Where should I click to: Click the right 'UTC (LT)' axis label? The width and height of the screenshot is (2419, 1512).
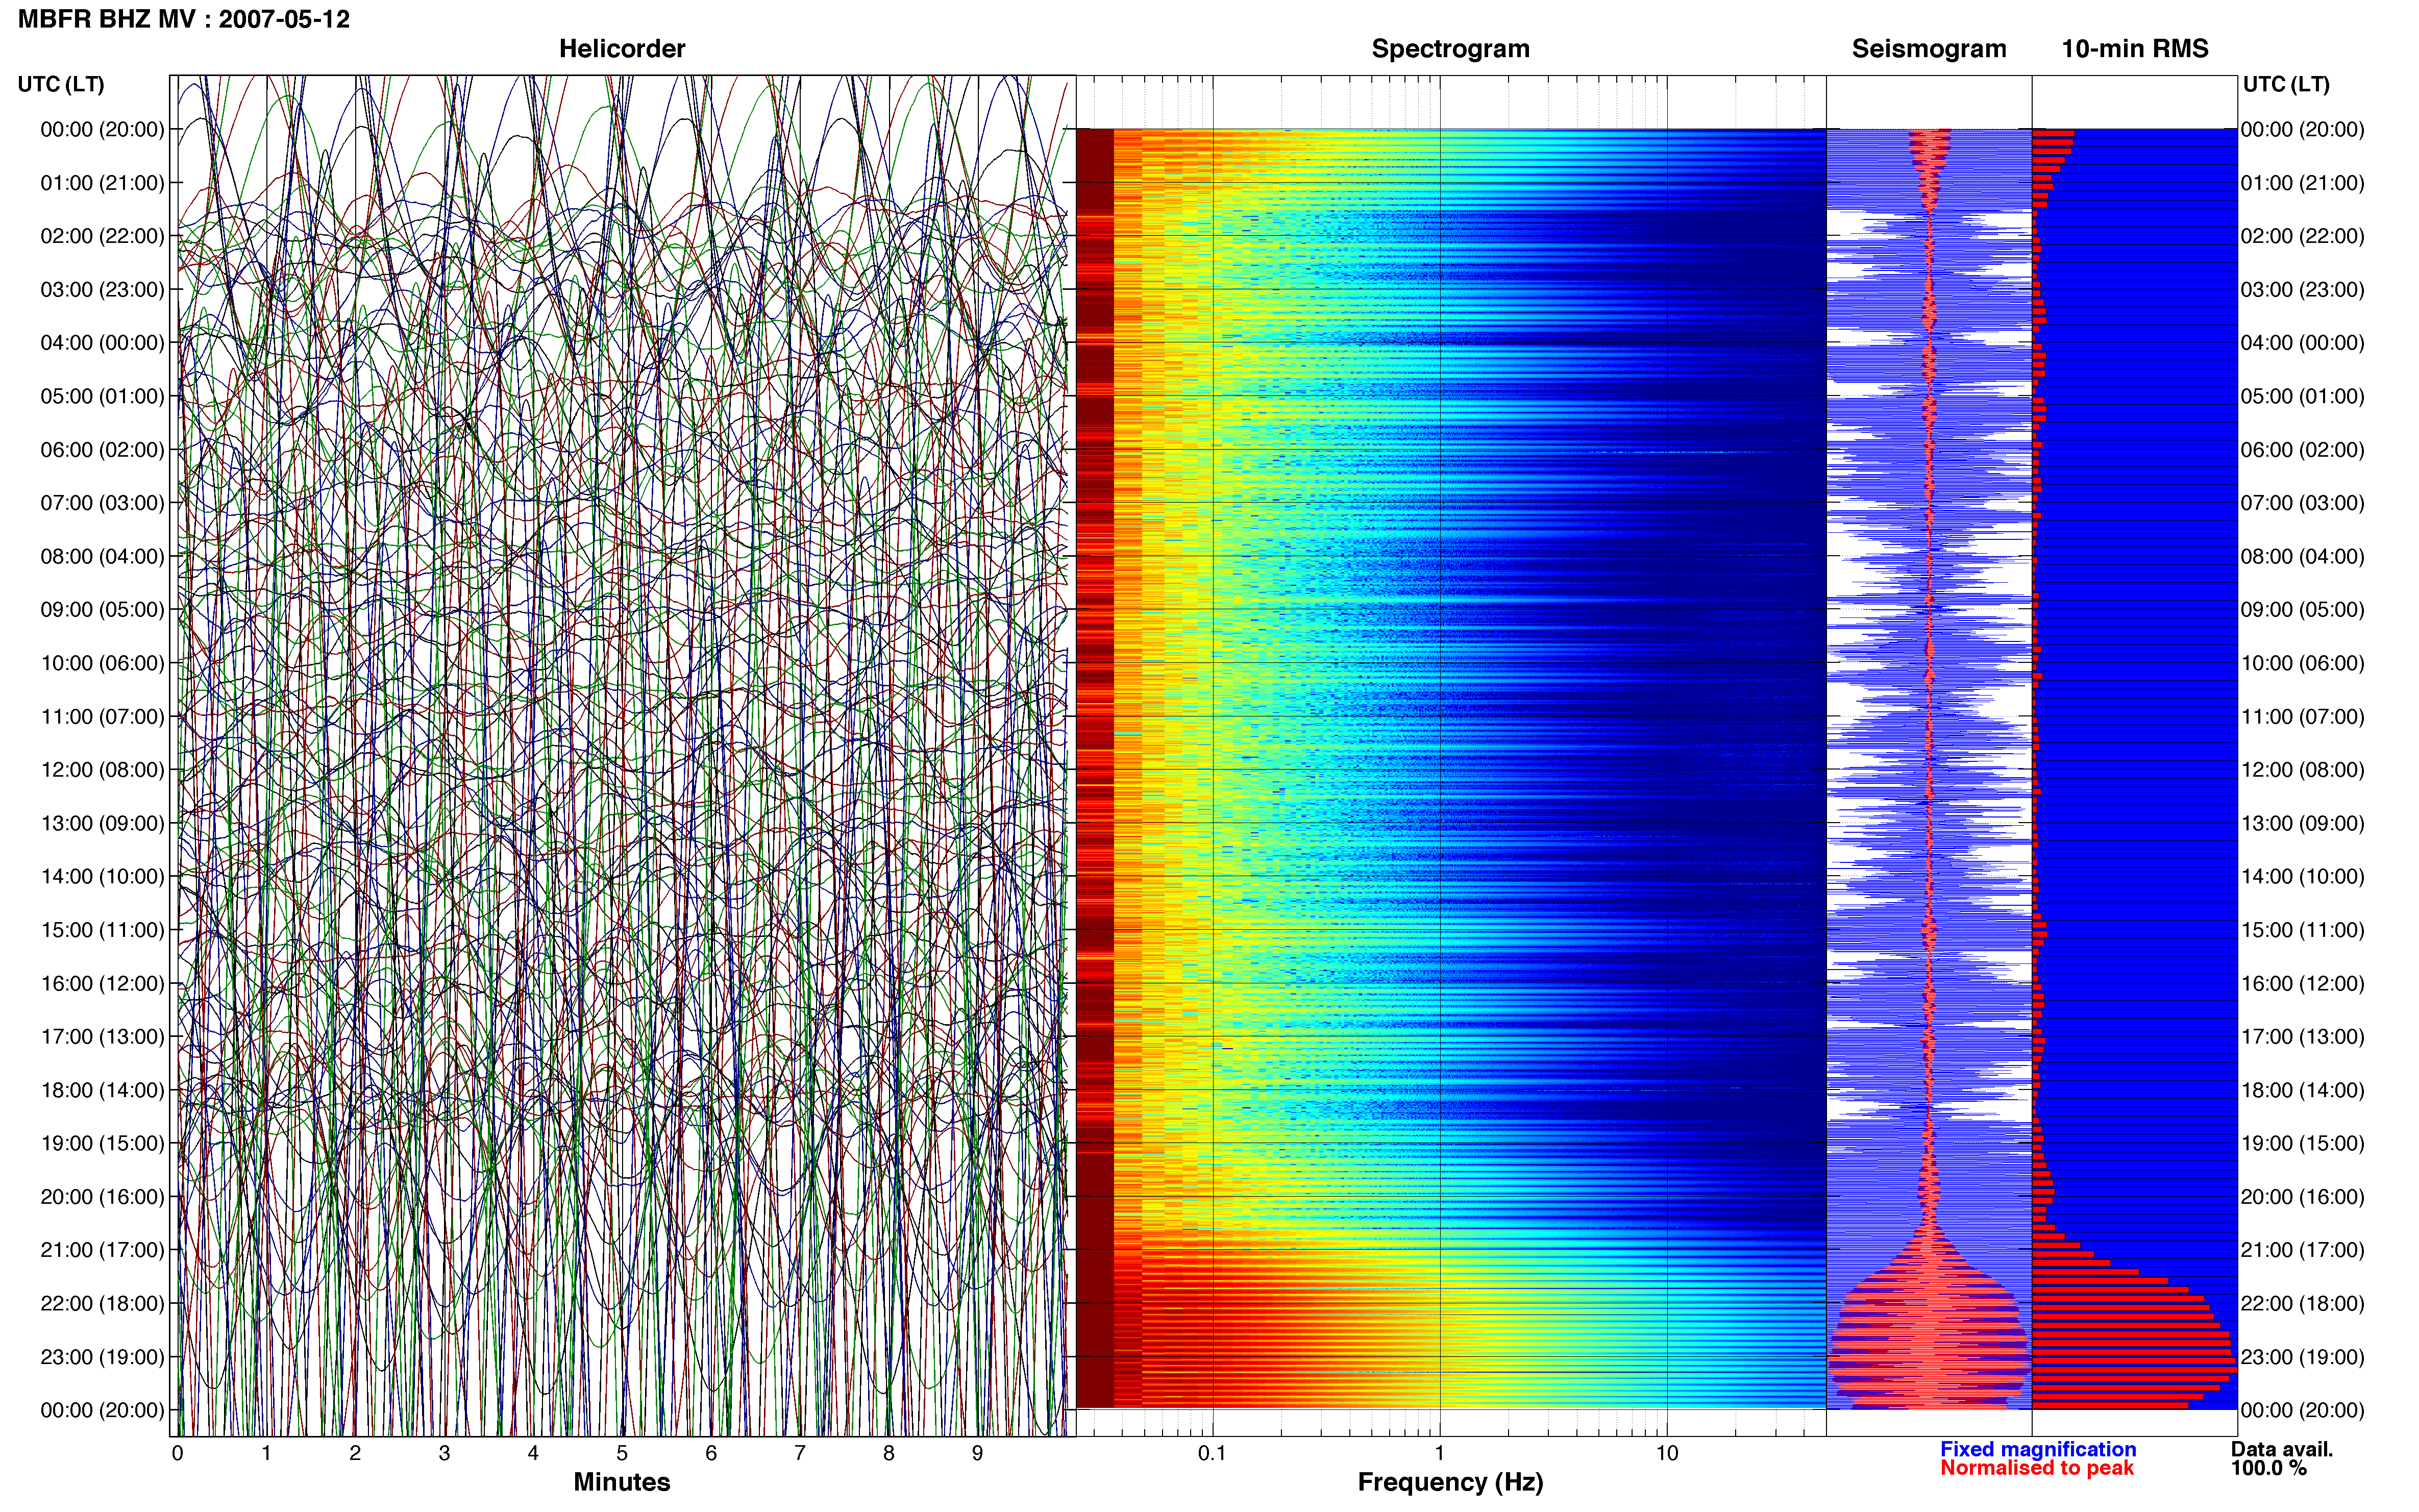tap(2286, 84)
